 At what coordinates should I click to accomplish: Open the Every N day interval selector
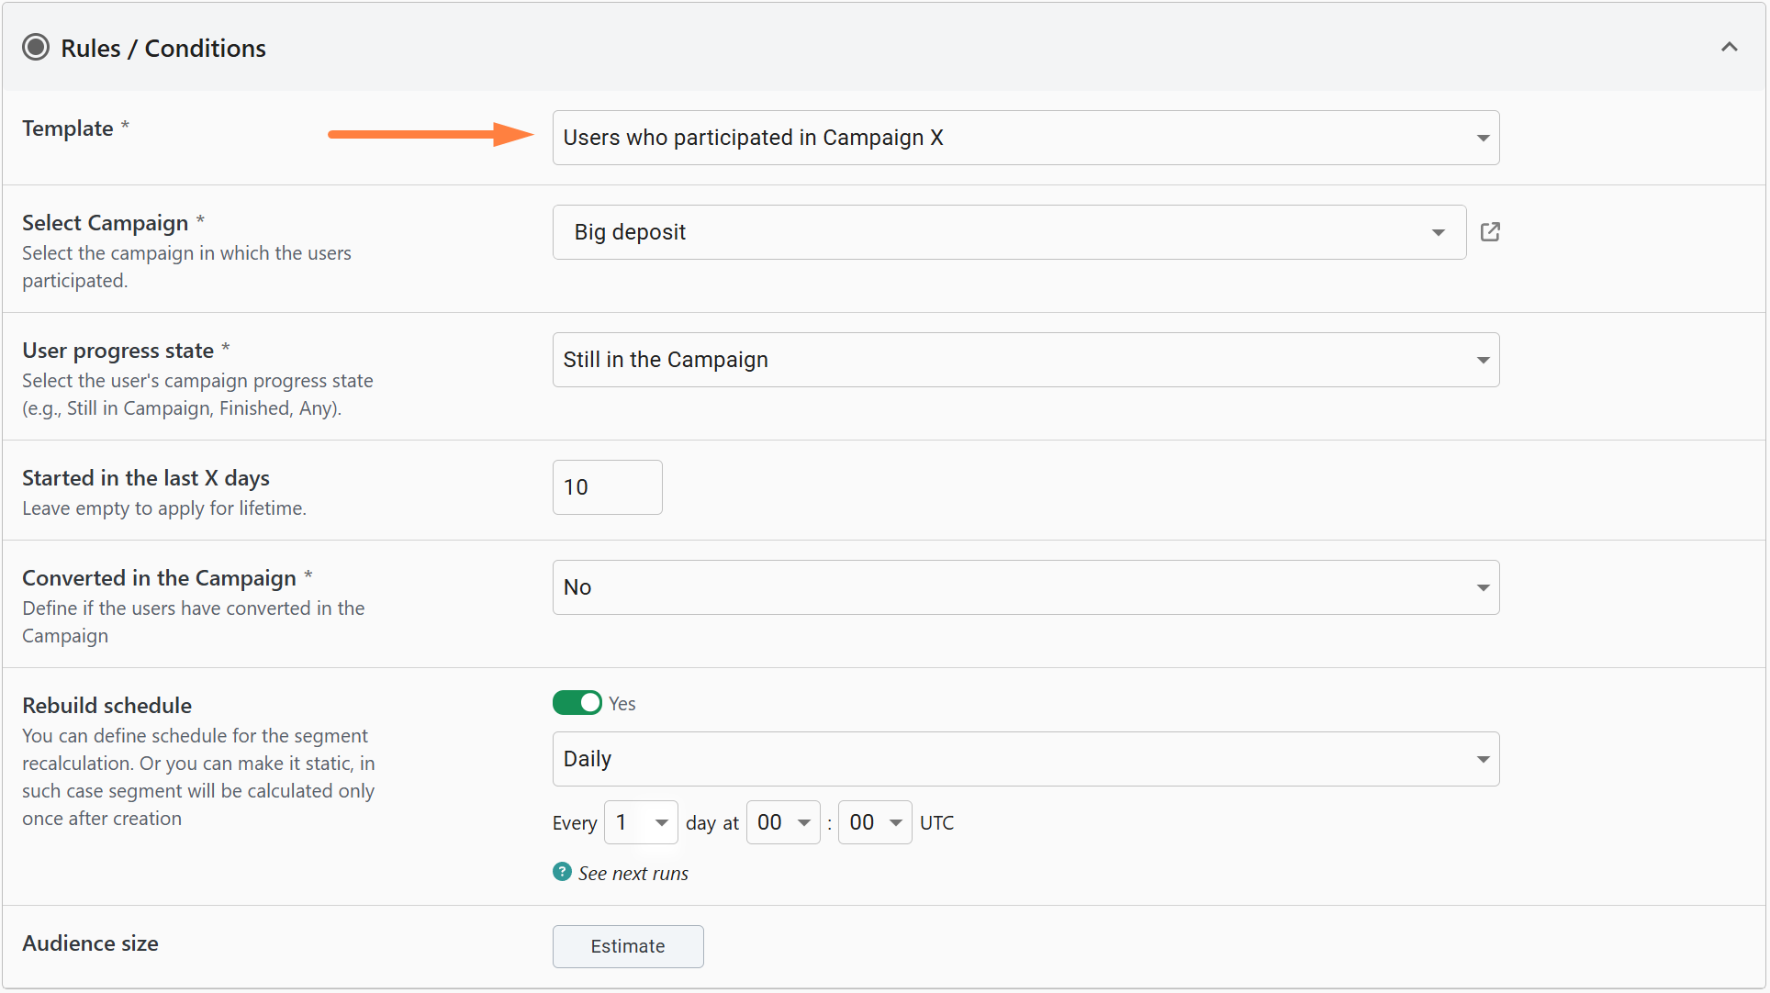(x=641, y=822)
